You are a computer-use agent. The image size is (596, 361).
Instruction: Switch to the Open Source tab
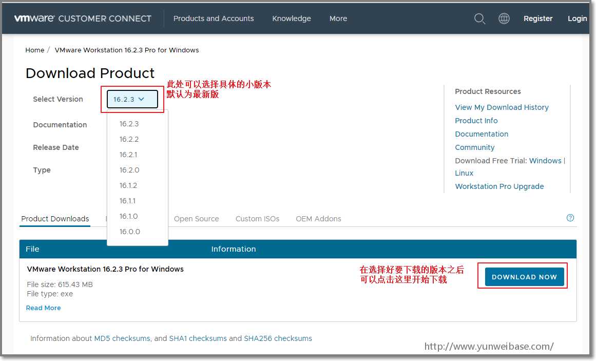click(197, 219)
